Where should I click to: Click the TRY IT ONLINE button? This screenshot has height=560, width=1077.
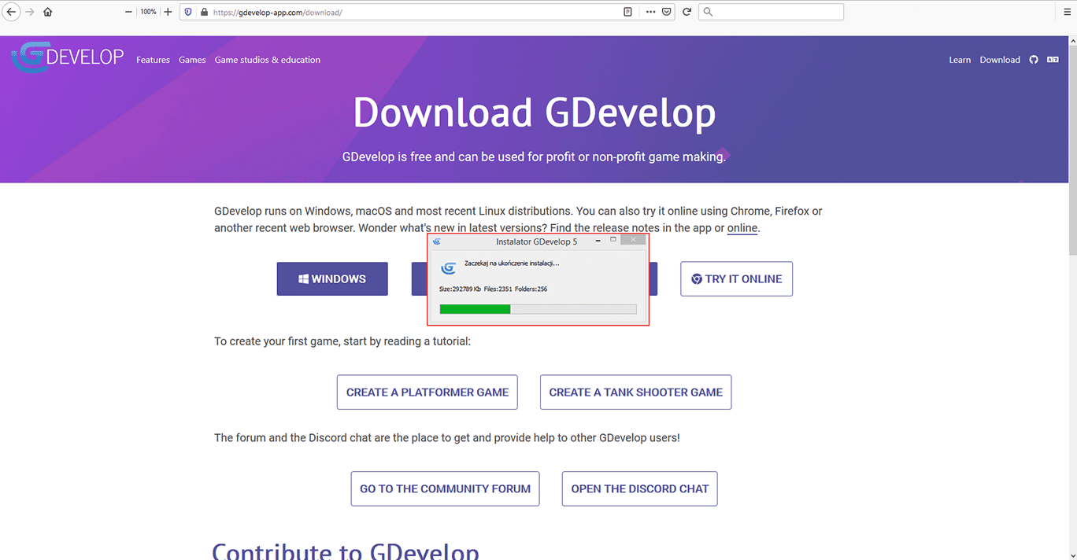736,279
